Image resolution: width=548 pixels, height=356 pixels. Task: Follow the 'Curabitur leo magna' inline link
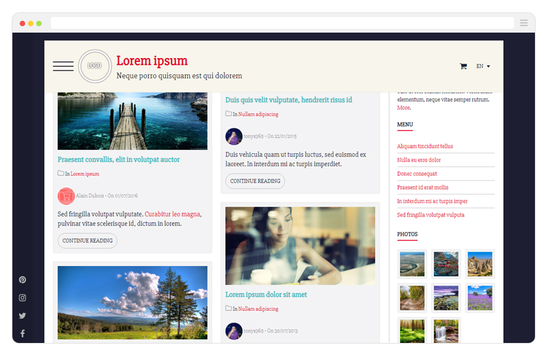[x=173, y=214]
